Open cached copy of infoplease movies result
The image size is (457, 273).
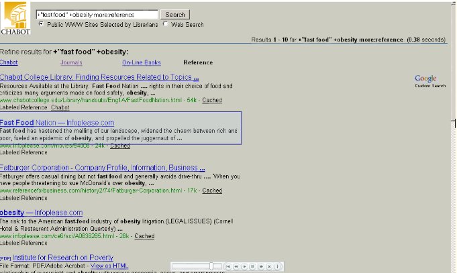pyautogui.click(x=120, y=146)
